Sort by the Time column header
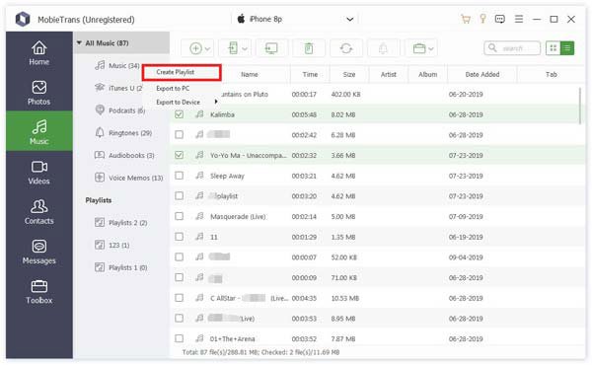The image size is (592, 365). coord(310,74)
